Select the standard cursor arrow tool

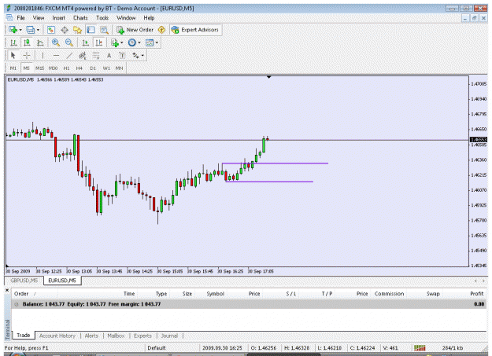pos(13,56)
